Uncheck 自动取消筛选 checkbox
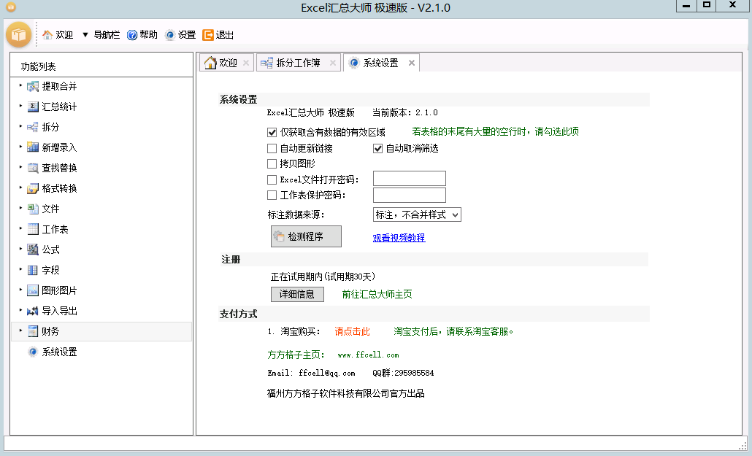This screenshot has width=752, height=456. click(x=378, y=149)
